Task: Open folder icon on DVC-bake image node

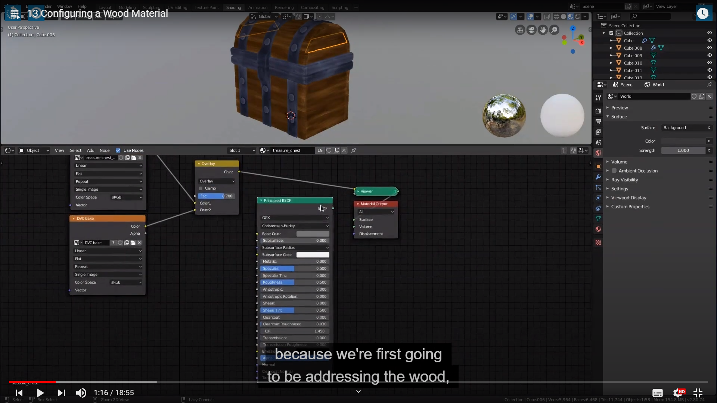Action: click(x=133, y=243)
